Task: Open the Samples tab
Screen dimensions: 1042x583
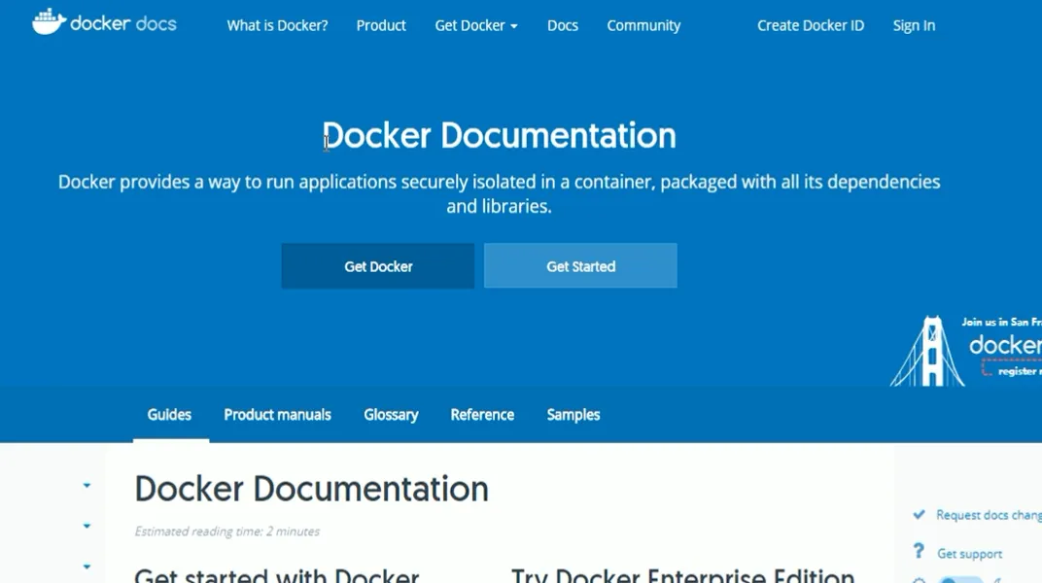Action: point(573,415)
